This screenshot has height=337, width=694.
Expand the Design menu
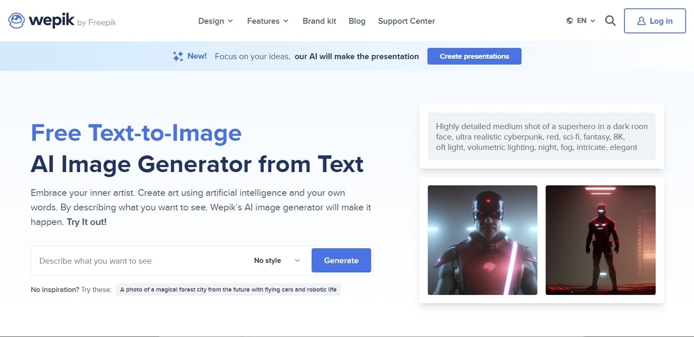[216, 21]
